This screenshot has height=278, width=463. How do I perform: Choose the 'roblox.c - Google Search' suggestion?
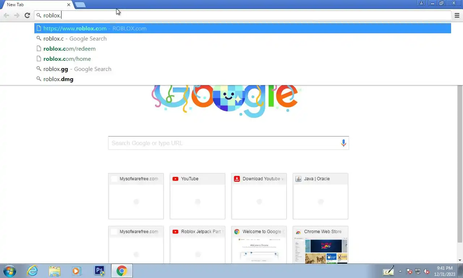coord(243,38)
